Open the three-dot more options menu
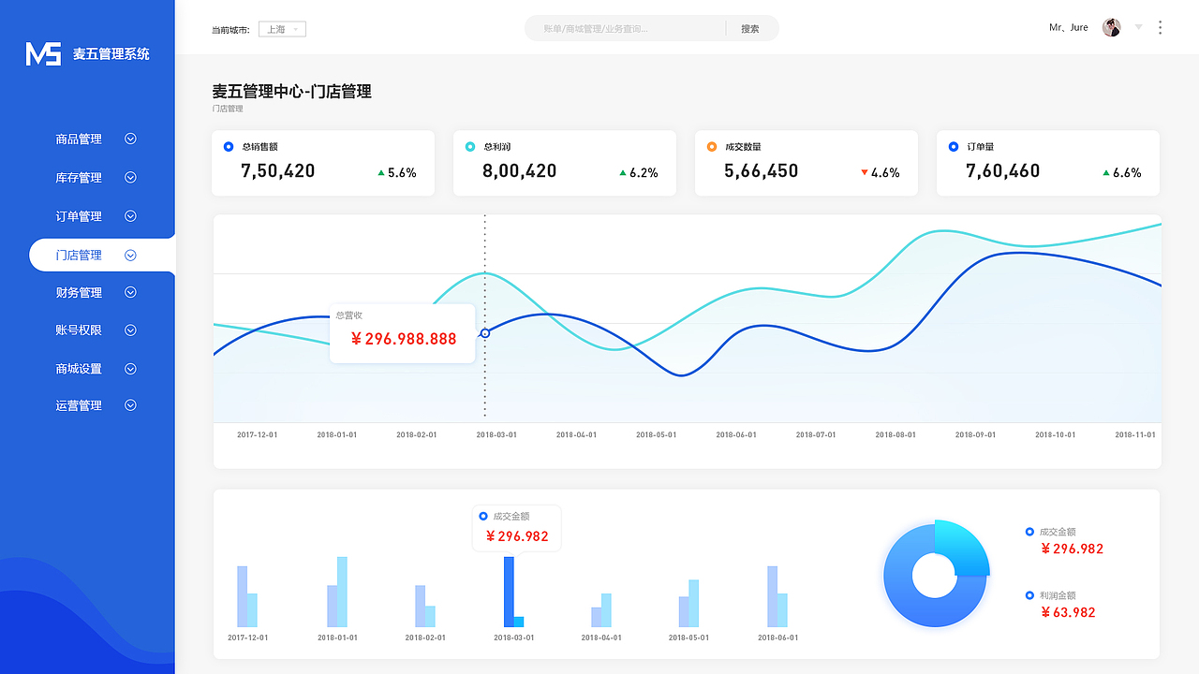The image size is (1199, 674). click(x=1160, y=28)
